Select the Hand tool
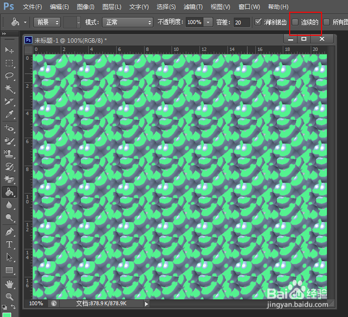348x317 pixels. click(9, 284)
